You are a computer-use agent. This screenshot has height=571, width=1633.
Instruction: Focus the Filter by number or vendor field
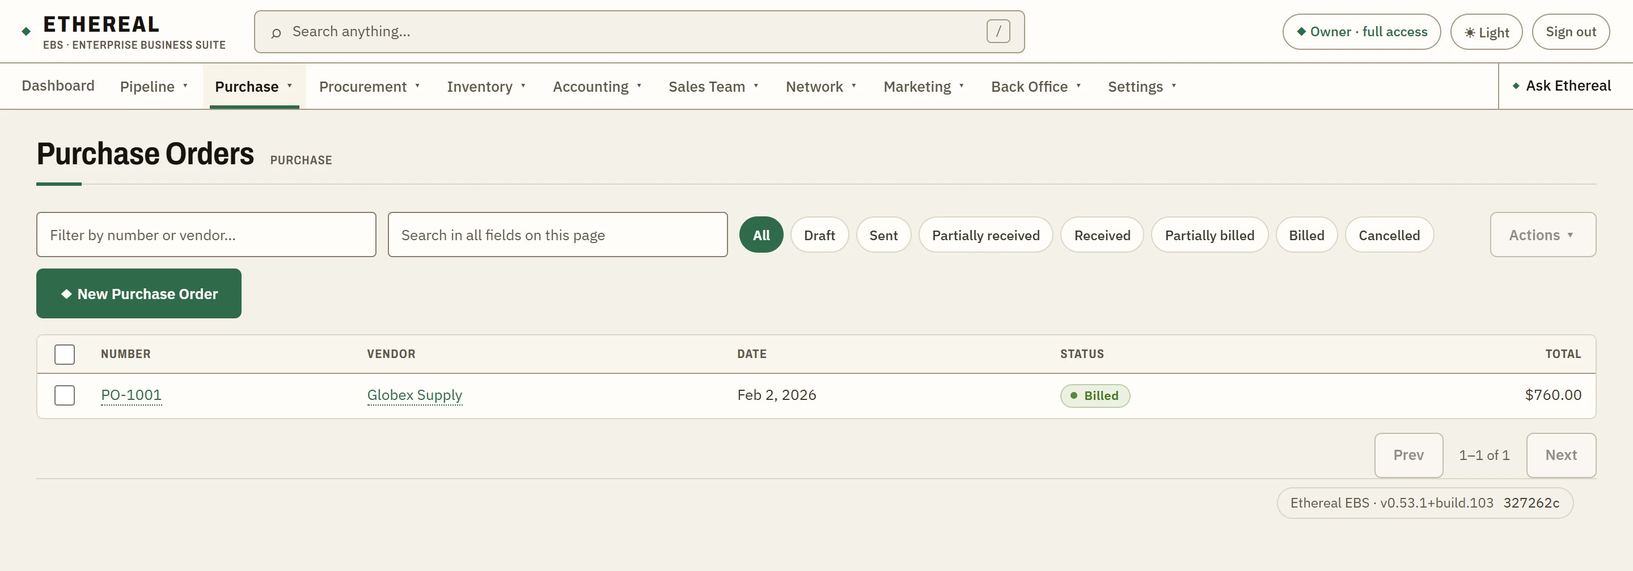(x=206, y=235)
